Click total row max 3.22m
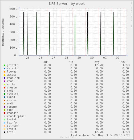The height and width of the screenshot is (140, 134). pyautogui.click(x=126, y=132)
